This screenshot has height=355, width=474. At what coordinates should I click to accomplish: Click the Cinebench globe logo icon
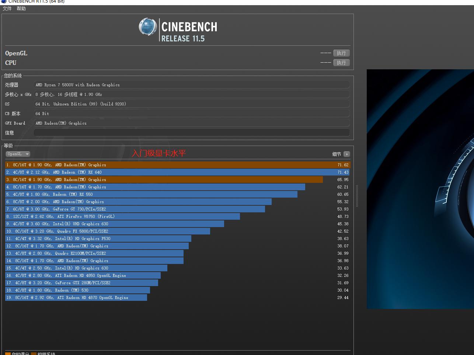[148, 27]
